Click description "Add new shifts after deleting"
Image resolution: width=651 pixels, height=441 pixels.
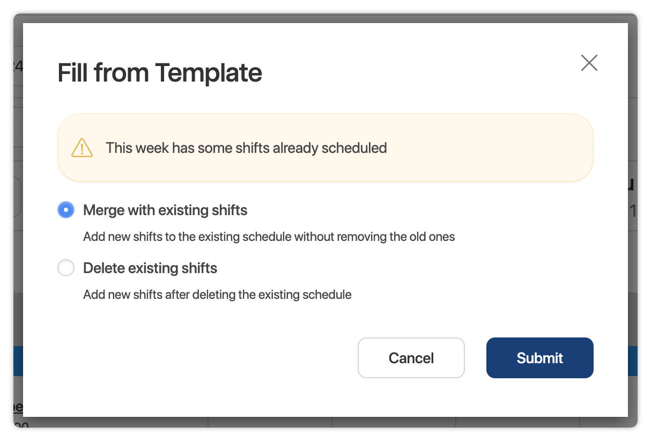217,295
